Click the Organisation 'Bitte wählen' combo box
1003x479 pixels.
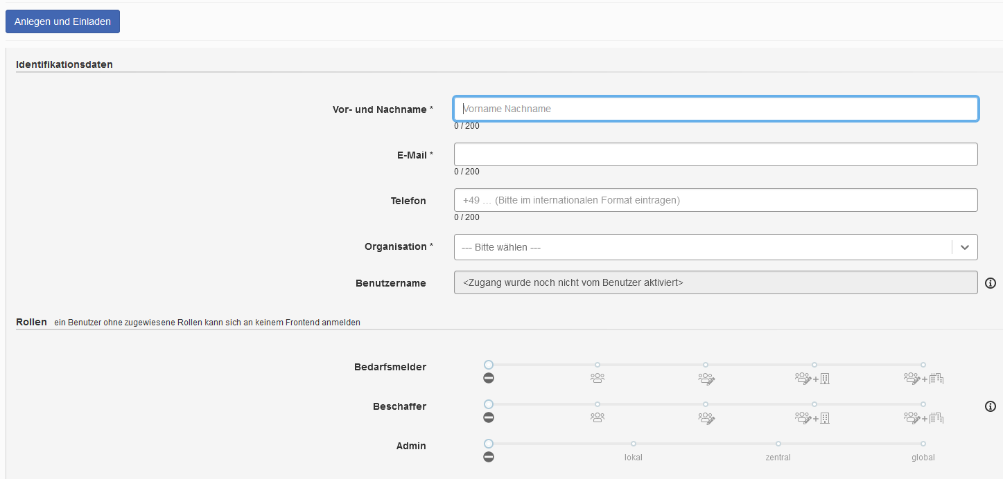coord(701,247)
